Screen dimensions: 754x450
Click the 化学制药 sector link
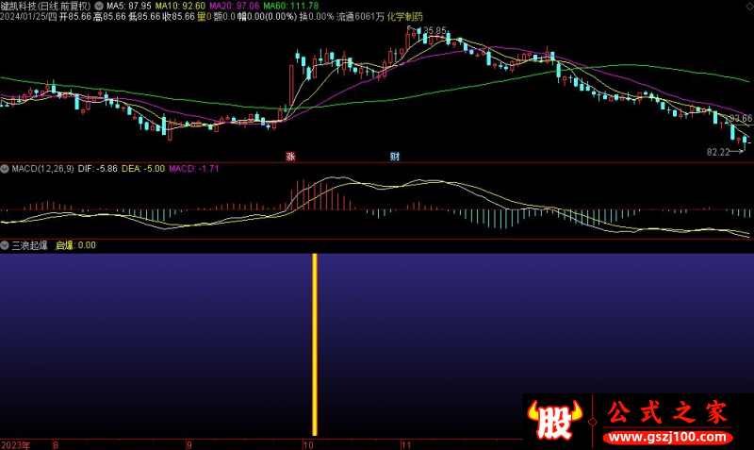tap(404, 17)
